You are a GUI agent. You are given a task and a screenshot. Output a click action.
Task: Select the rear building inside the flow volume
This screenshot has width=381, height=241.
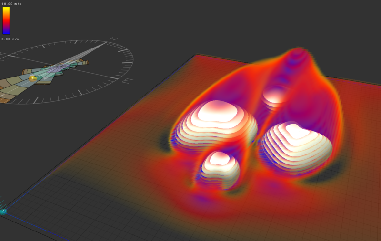[275, 96]
